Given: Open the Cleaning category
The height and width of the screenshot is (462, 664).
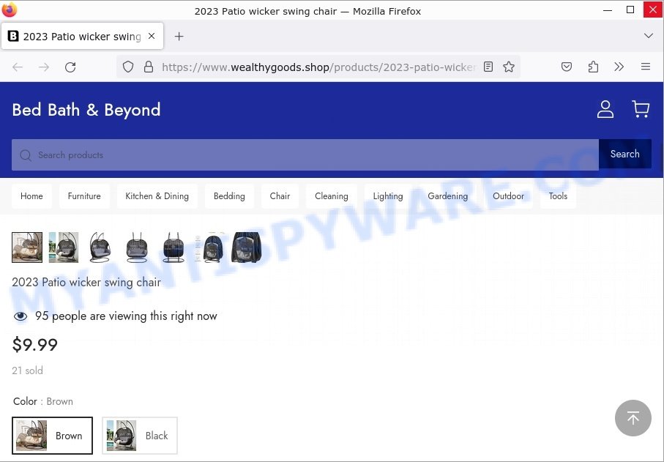Looking at the screenshot, I should pyautogui.click(x=332, y=196).
